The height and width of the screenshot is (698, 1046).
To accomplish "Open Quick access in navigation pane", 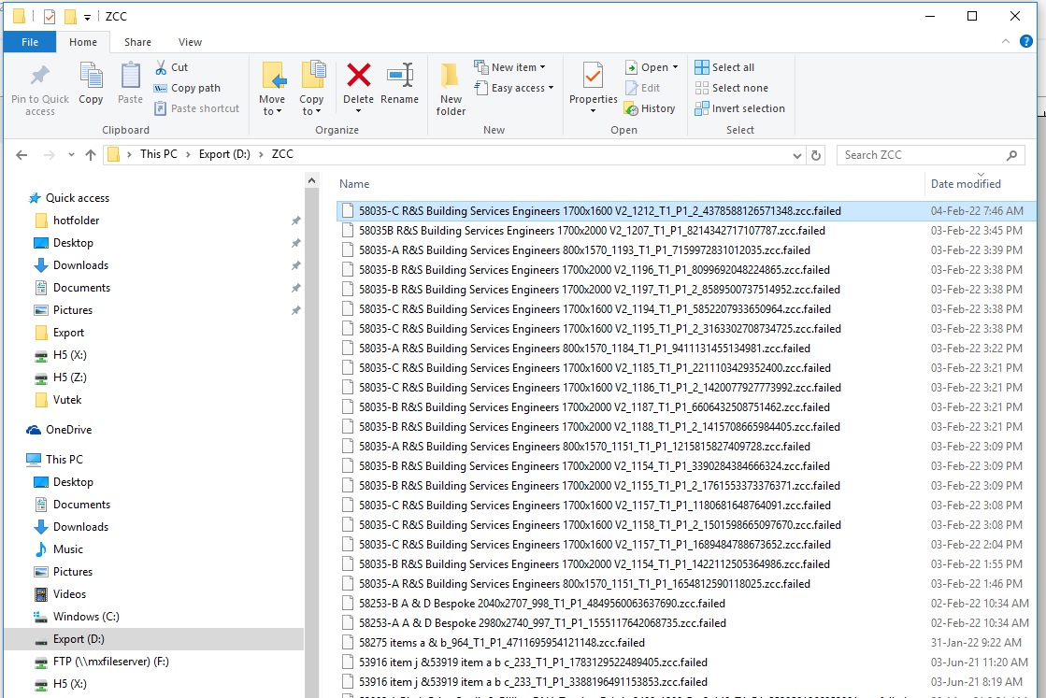I will [x=78, y=198].
